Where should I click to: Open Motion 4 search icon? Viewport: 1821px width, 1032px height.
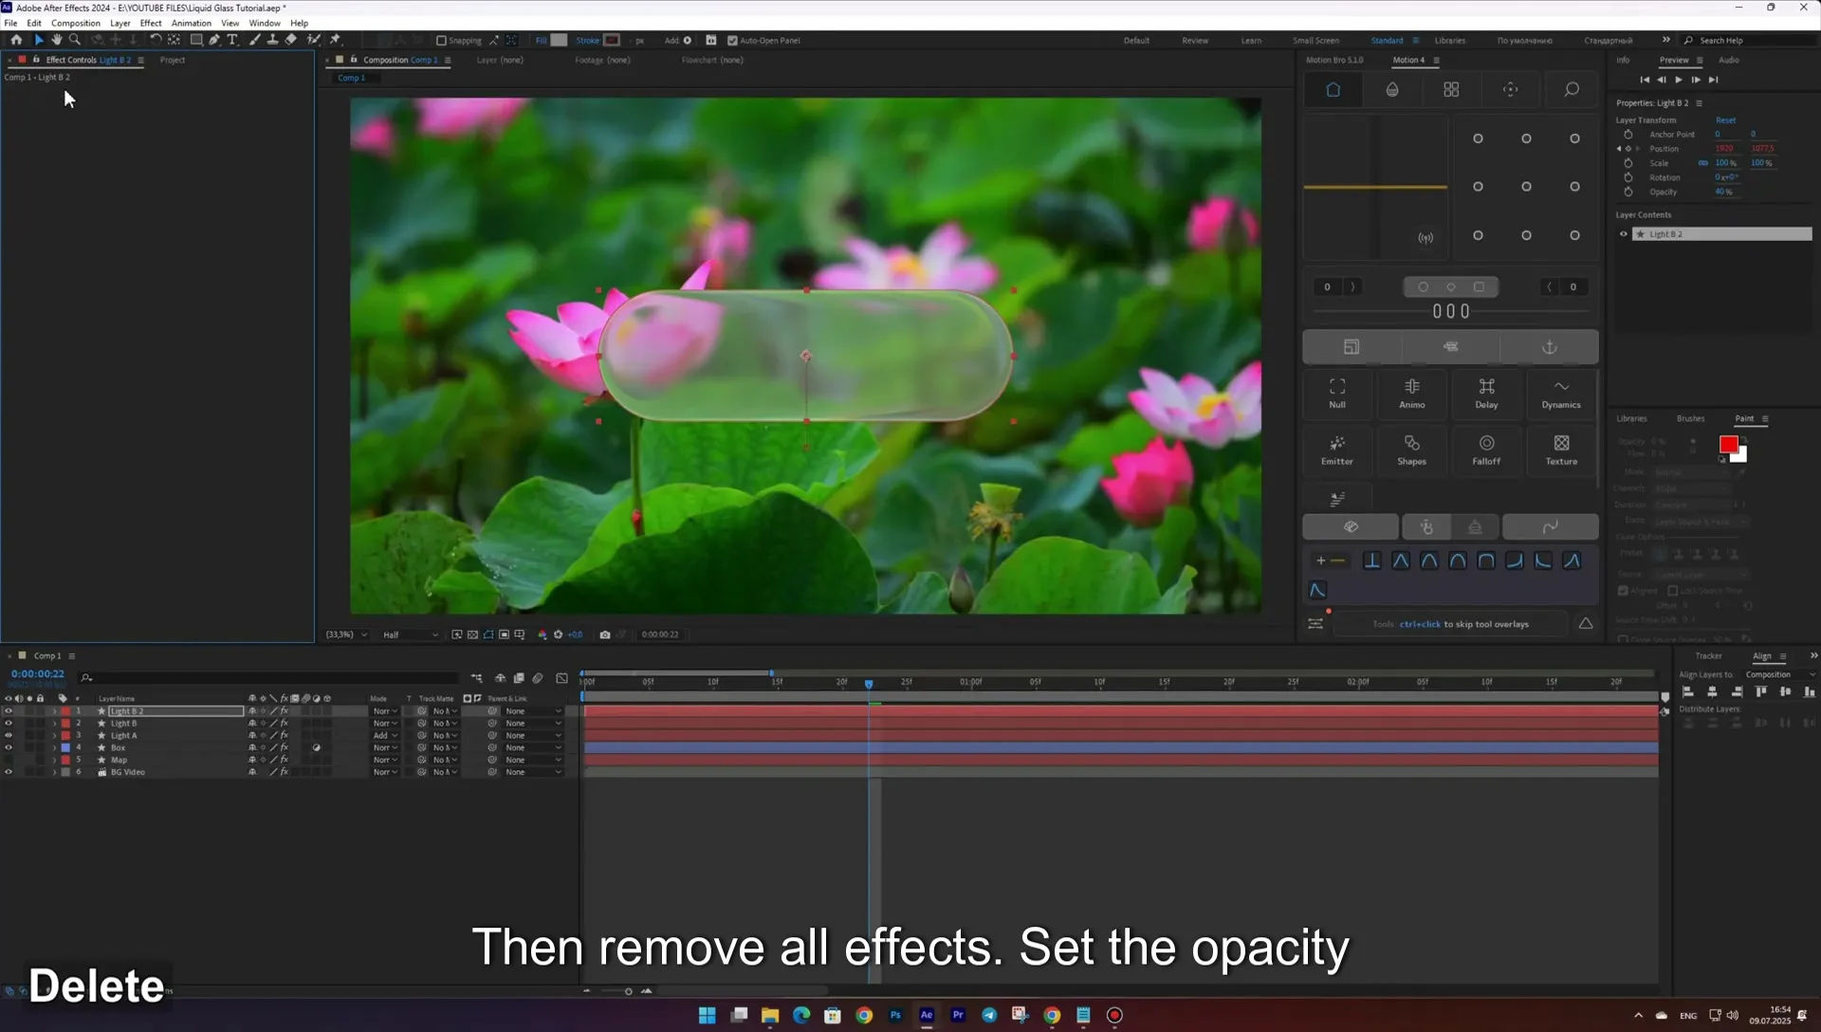pyautogui.click(x=1572, y=89)
